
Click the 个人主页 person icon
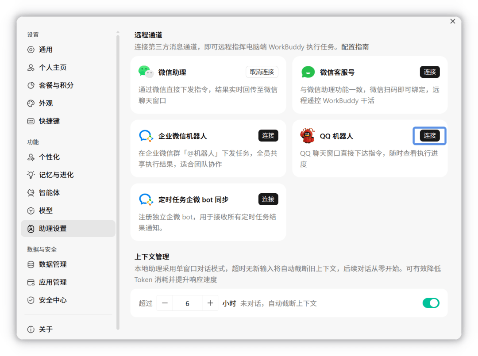click(31, 68)
